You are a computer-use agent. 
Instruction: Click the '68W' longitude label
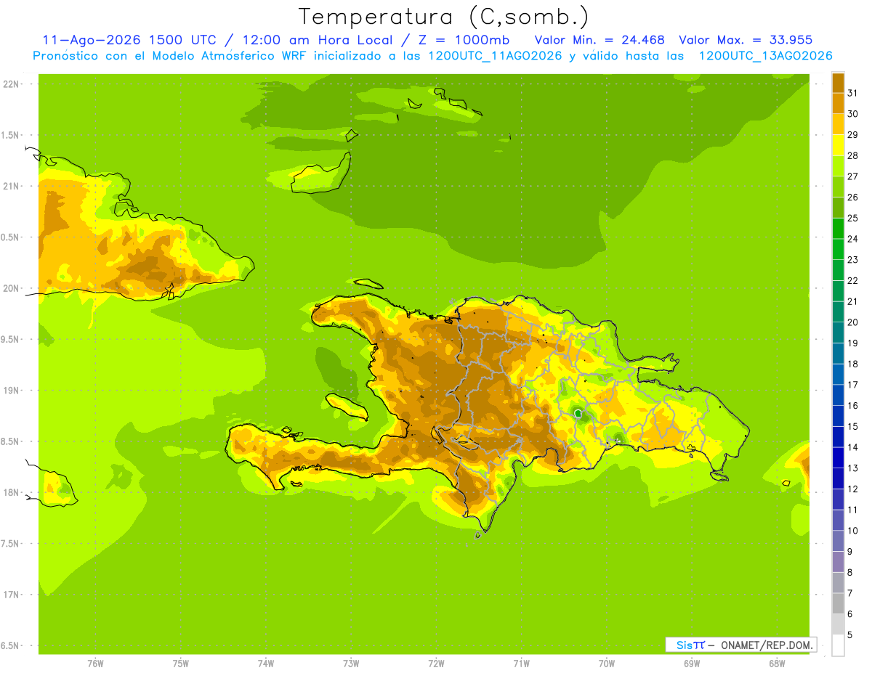point(777,664)
